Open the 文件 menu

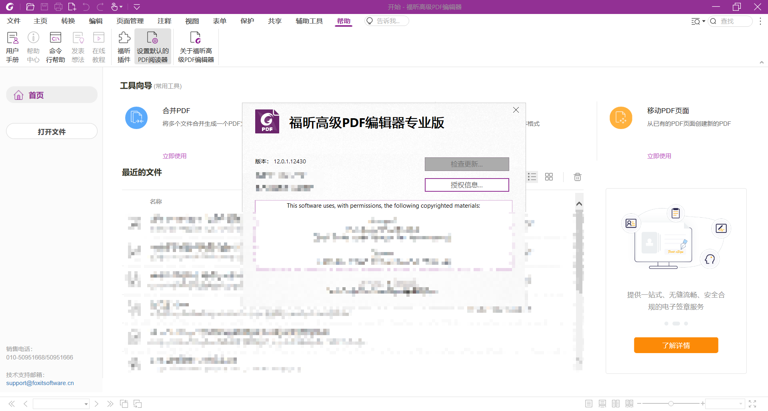[14, 21]
